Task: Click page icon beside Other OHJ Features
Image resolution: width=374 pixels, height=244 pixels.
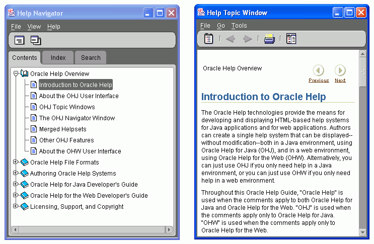Action: [34, 140]
